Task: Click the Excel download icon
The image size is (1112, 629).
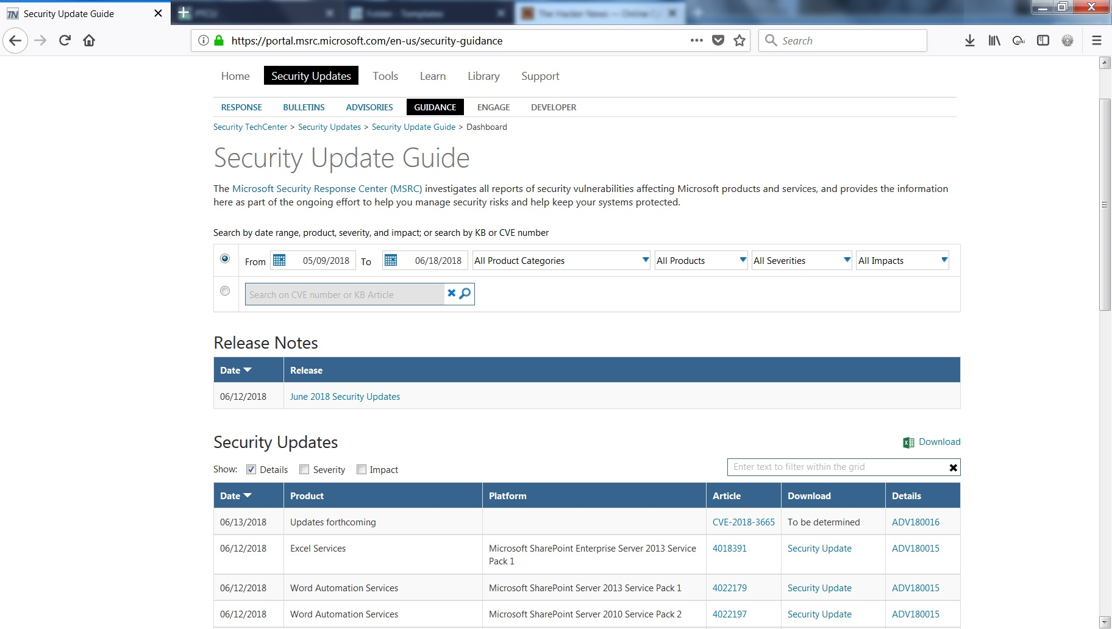Action: (x=908, y=442)
